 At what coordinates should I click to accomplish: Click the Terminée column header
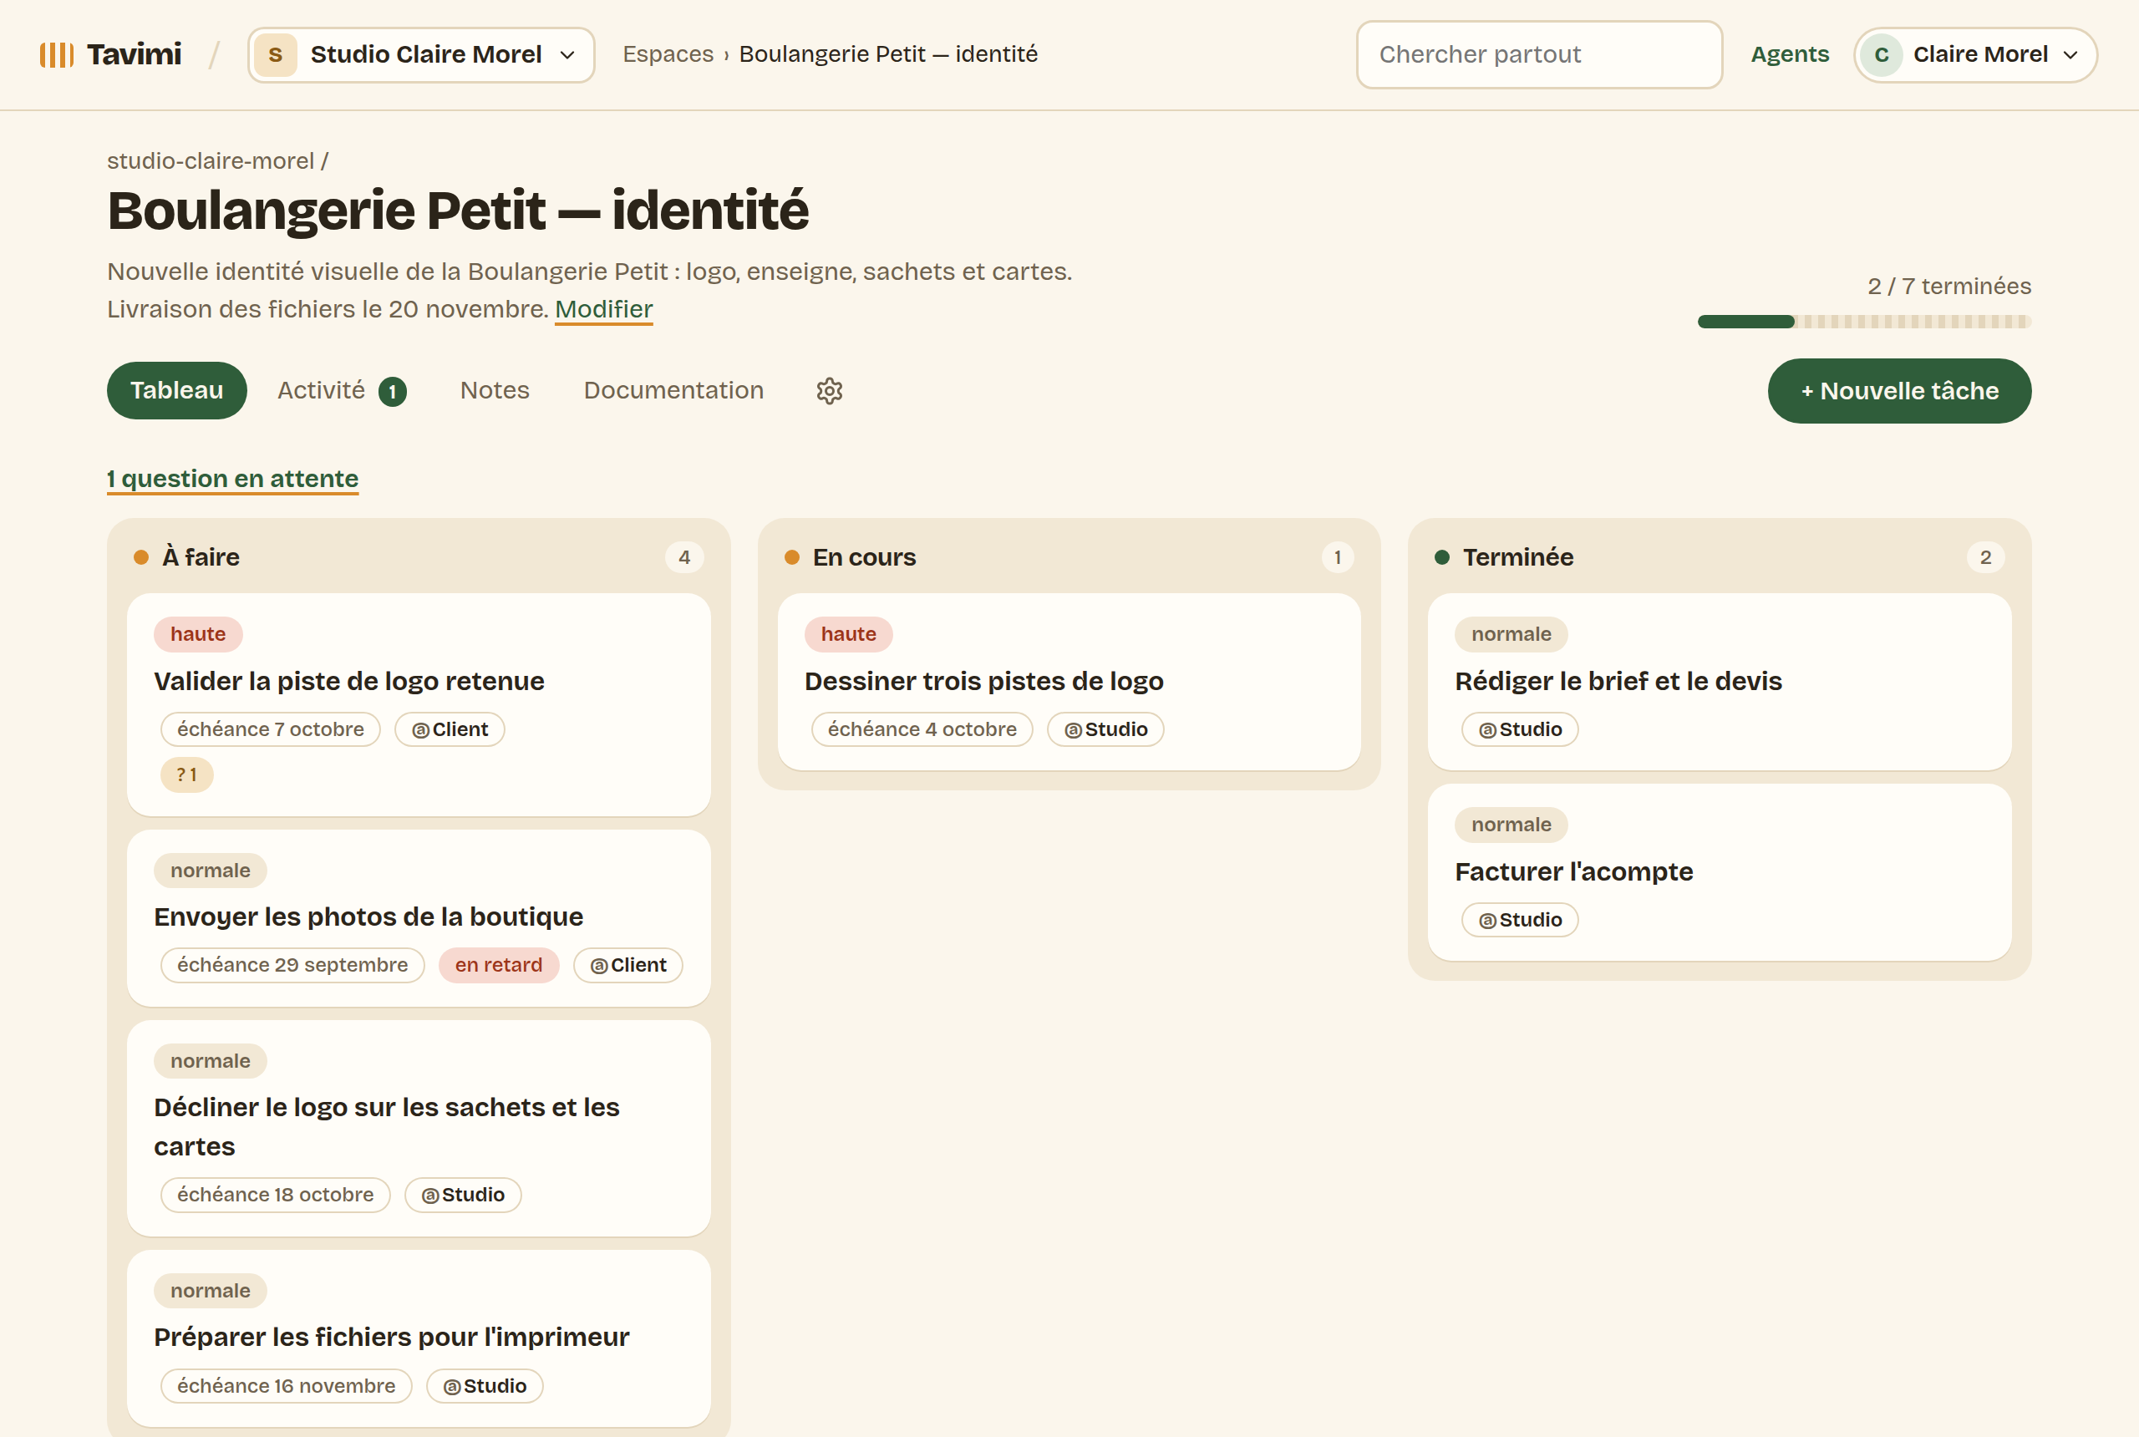1720,557
